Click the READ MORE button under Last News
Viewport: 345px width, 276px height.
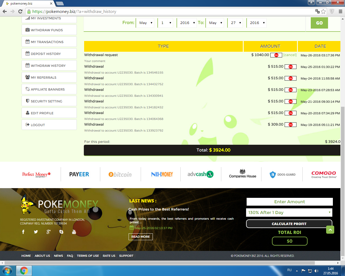point(141,237)
